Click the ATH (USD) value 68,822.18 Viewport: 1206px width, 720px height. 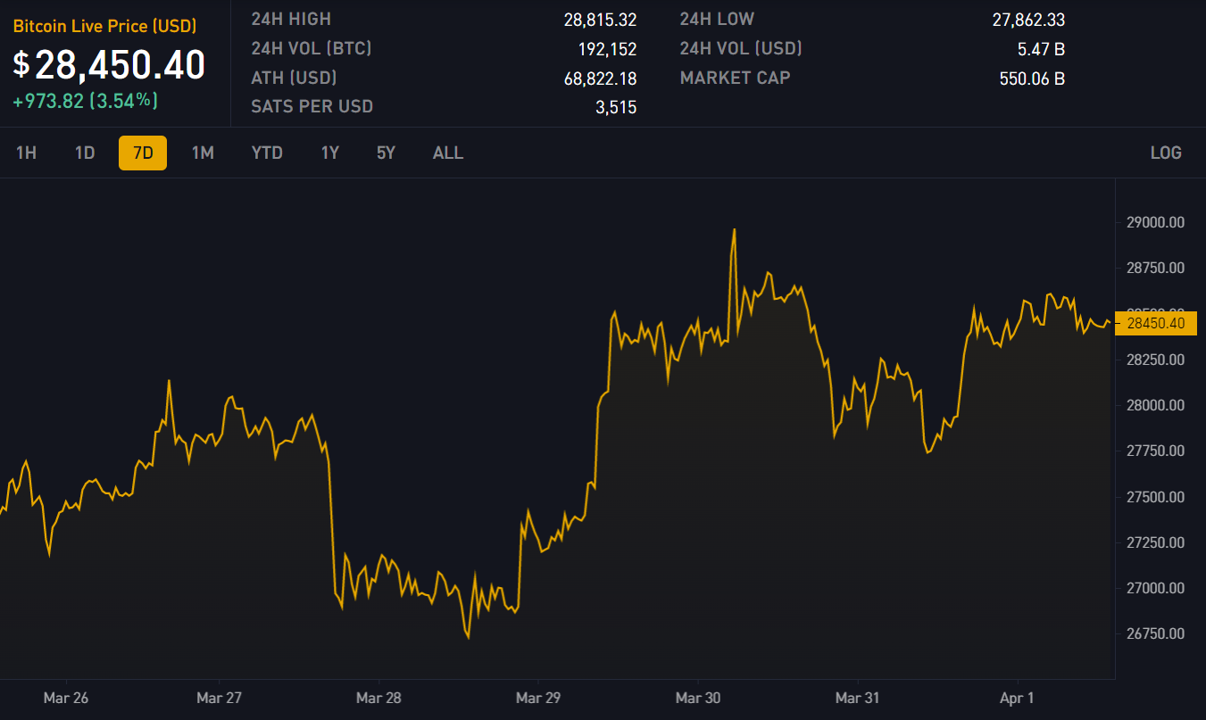pos(600,79)
